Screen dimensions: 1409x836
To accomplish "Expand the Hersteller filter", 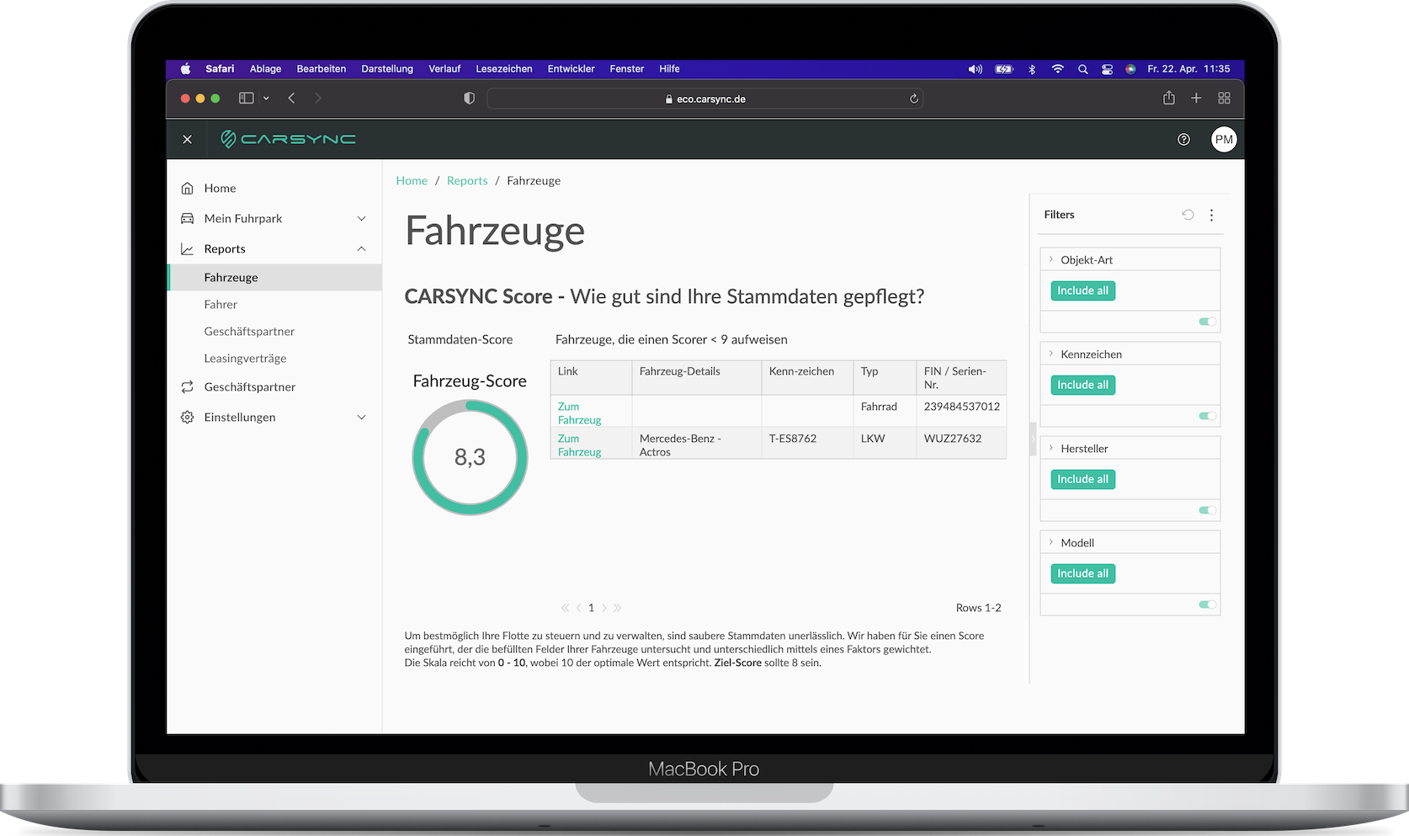I will 1051,448.
